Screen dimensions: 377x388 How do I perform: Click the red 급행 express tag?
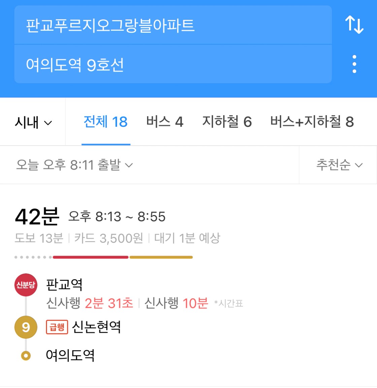coord(57,327)
